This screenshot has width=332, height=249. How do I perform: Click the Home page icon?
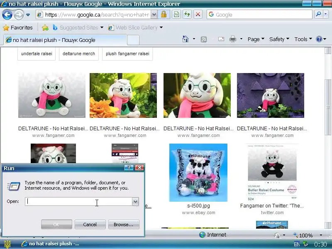click(x=185, y=39)
